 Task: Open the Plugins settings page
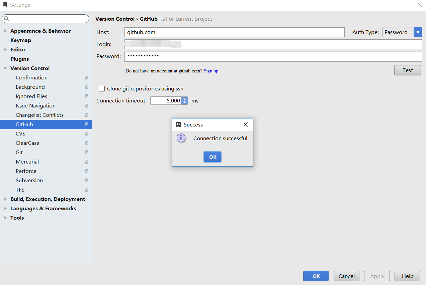(x=20, y=59)
